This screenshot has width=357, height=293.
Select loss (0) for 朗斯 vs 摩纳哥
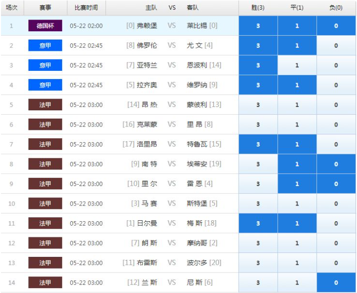pos(336,243)
